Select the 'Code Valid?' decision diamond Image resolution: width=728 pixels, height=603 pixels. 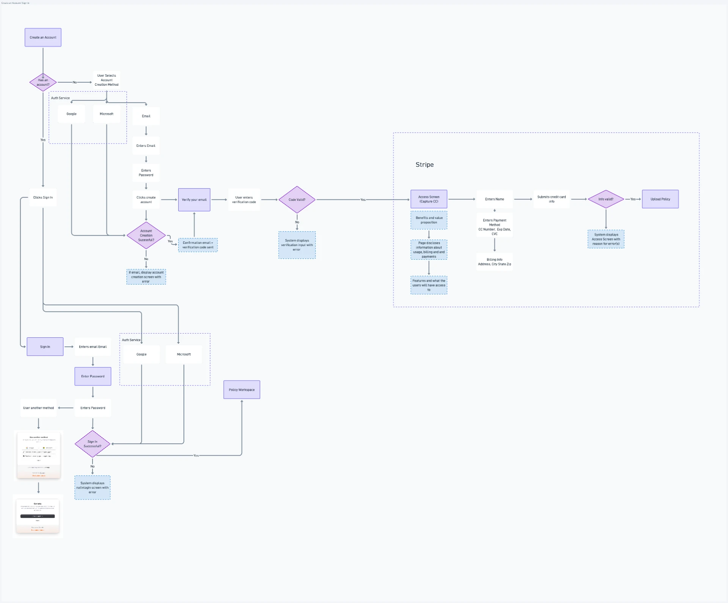coord(297,200)
